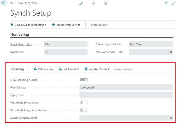This screenshot has width=177, height=125.
Task: Click the Synch Nos. field SN
Action: 66,52
